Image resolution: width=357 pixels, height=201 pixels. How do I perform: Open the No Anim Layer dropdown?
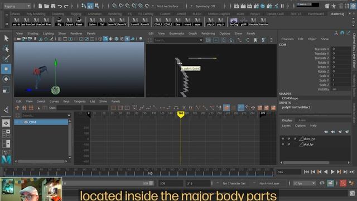(269, 183)
